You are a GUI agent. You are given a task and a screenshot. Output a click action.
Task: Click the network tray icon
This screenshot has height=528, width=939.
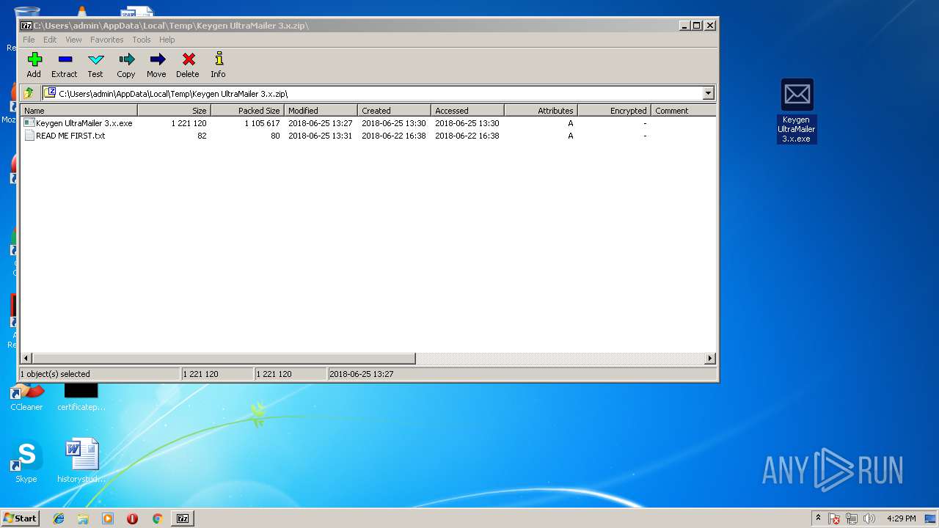click(x=852, y=518)
